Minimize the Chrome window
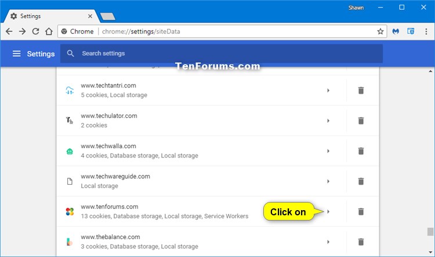 point(380,8)
